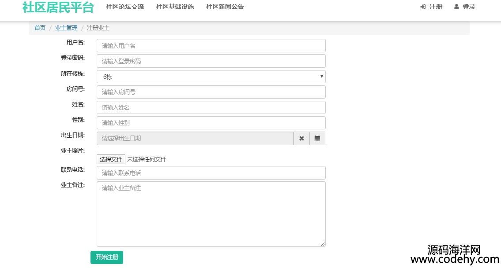Click the 注册 link in header
Viewport: 501px width, 268px height.
pyautogui.click(x=436, y=7)
